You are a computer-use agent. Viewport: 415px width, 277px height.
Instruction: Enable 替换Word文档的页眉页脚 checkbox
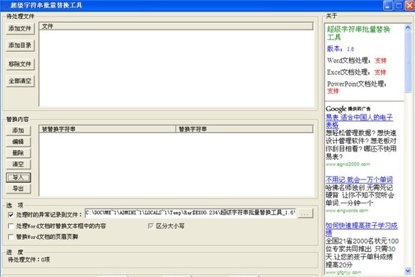(x=11, y=237)
